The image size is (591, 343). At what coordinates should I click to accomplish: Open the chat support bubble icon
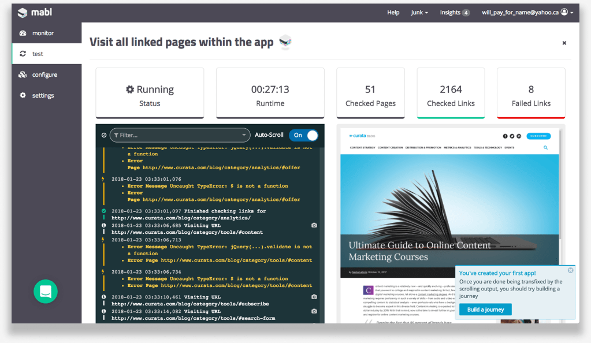click(46, 291)
